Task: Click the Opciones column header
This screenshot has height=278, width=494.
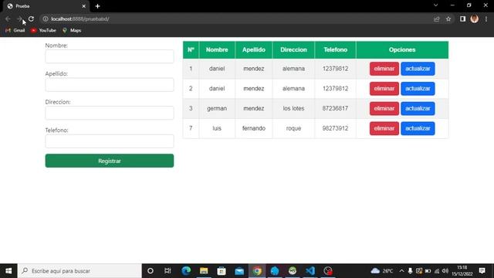Action: coord(402,49)
